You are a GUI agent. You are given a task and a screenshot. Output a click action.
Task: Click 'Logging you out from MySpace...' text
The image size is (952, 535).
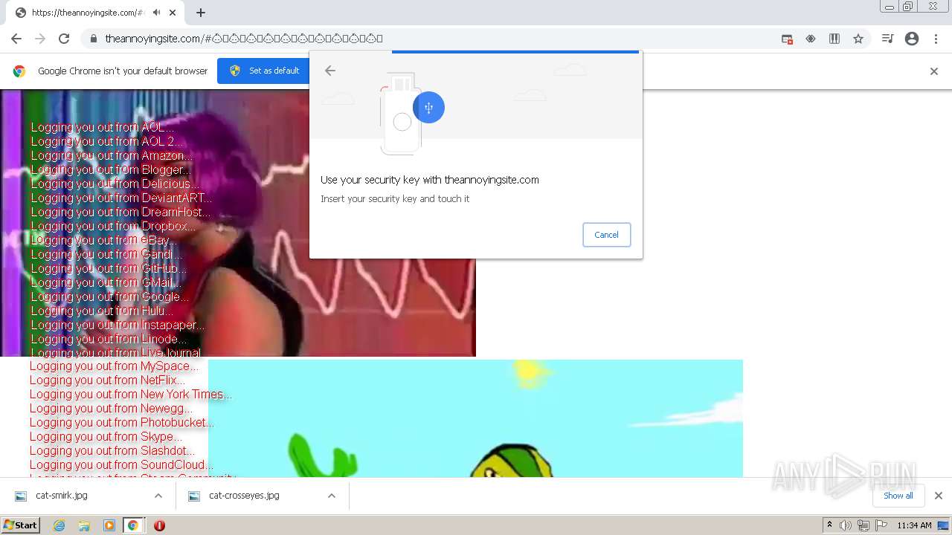click(114, 366)
